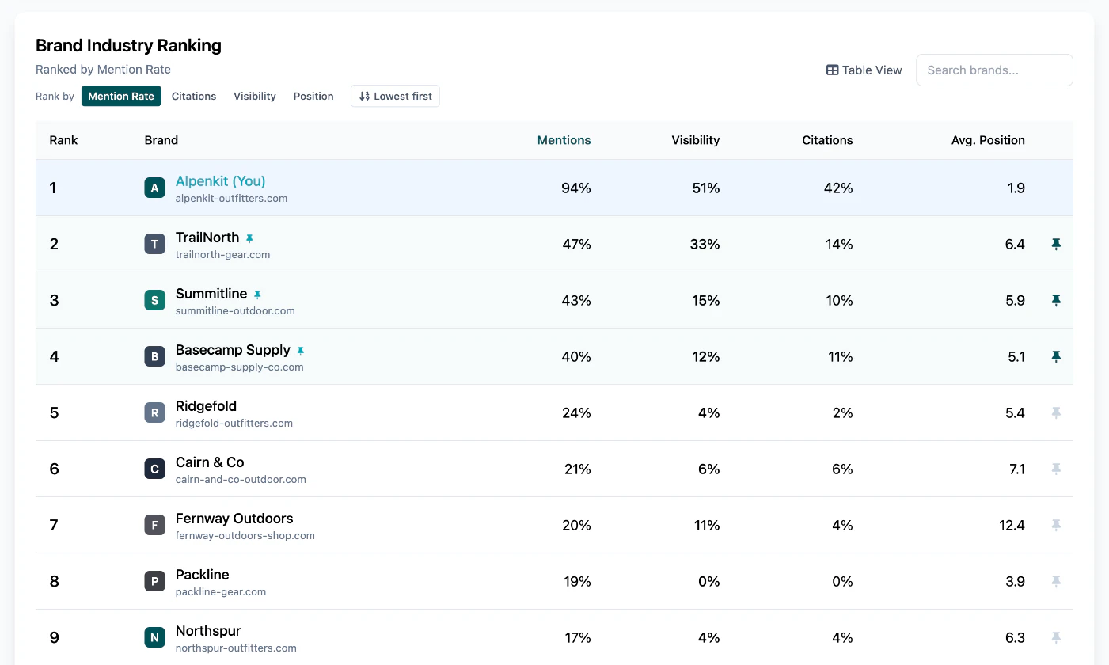The width and height of the screenshot is (1109, 665).
Task: Open Table View
Action: point(864,70)
